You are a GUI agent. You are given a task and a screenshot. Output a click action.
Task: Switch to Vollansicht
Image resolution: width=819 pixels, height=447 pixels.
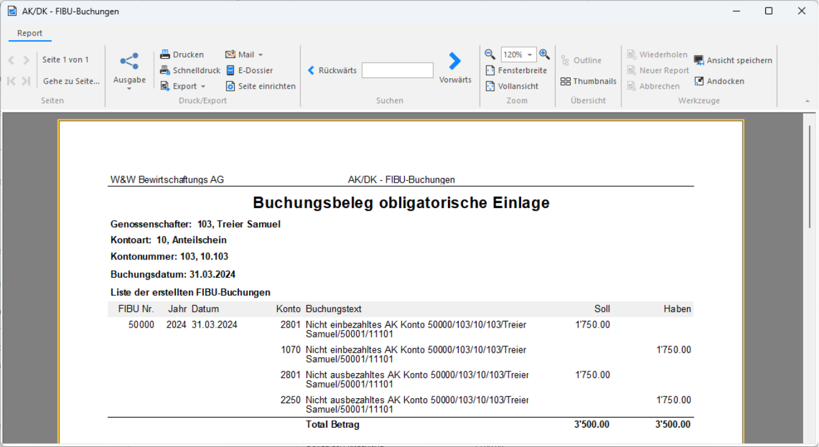512,86
